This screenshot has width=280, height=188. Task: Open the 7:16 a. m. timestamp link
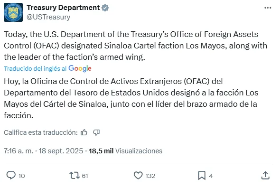[19, 151]
